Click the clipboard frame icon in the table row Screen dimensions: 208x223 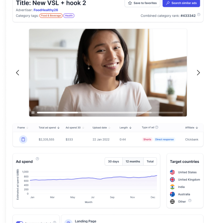click(23, 139)
